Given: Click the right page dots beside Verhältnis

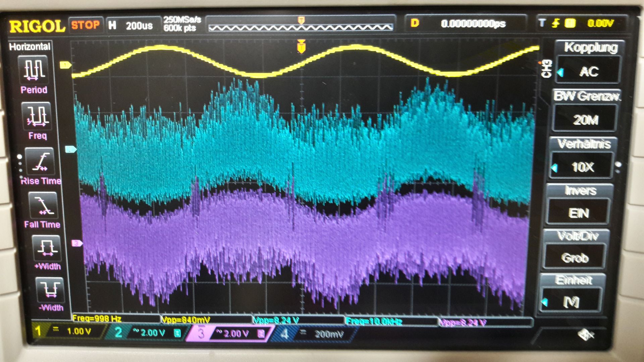Looking at the screenshot, I should click(x=619, y=167).
